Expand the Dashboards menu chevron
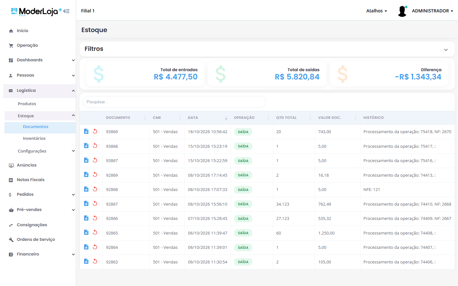 [73, 60]
